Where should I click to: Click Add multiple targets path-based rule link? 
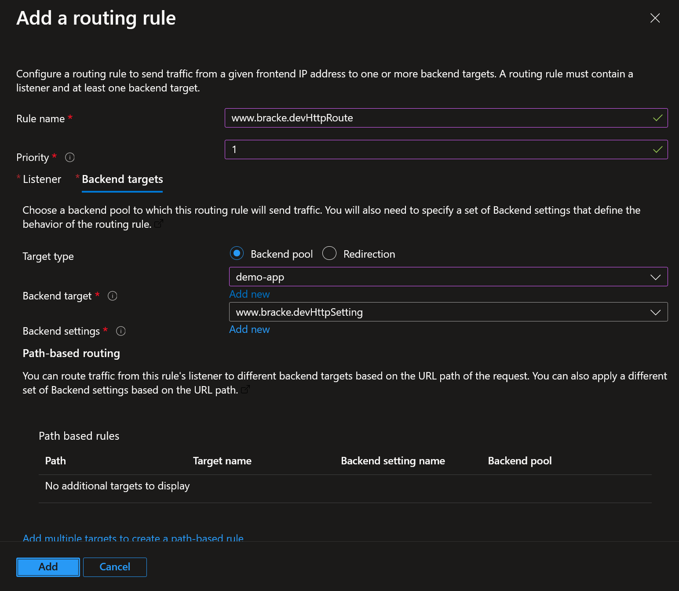tap(133, 537)
